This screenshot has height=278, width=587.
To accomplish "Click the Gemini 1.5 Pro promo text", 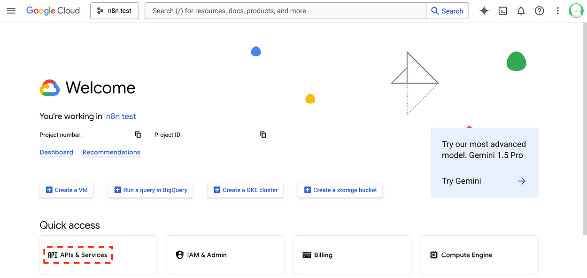I will coord(484,150).
